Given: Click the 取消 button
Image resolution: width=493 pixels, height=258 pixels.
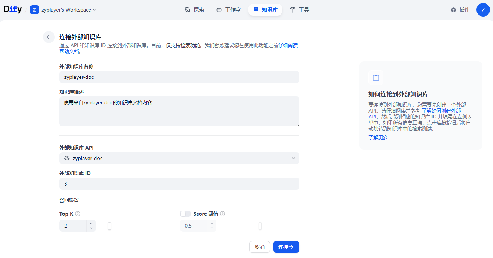Looking at the screenshot, I should tap(260, 247).
